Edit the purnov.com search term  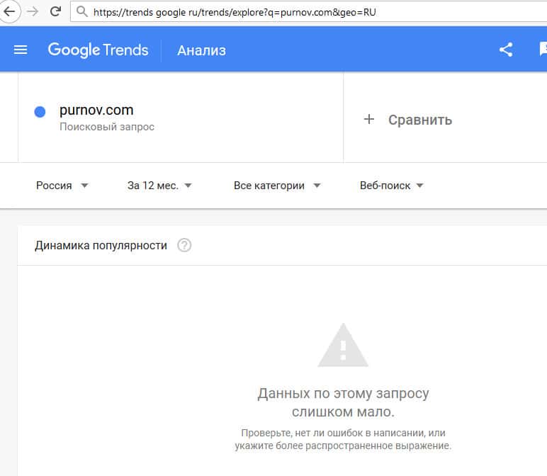click(x=96, y=110)
